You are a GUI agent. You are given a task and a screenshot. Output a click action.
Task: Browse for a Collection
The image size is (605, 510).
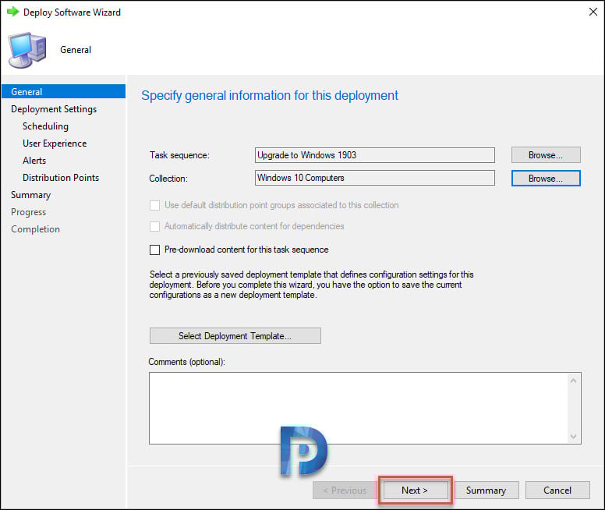point(546,179)
